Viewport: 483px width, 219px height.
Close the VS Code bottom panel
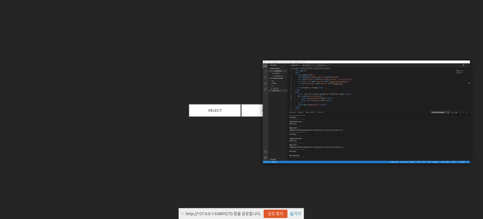[467, 112]
